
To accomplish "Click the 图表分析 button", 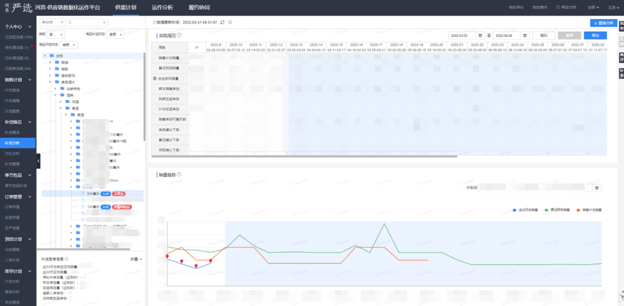I will (x=604, y=23).
